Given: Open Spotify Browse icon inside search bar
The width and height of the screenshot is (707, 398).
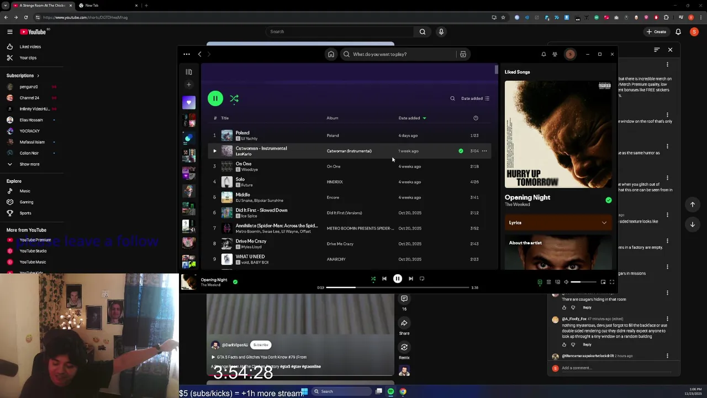Looking at the screenshot, I should point(463,54).
